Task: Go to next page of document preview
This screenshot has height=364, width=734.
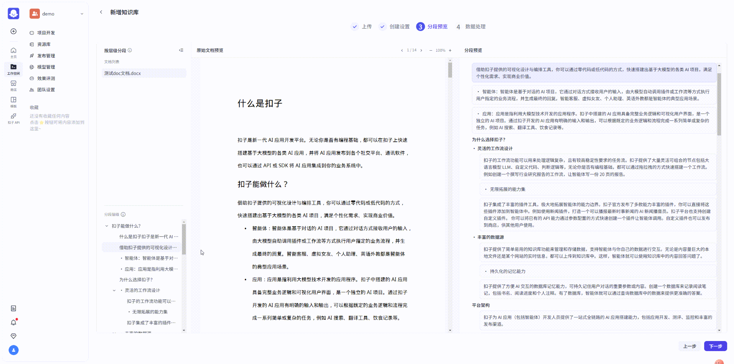Action: pyautogui.click(x=421, y=50)
